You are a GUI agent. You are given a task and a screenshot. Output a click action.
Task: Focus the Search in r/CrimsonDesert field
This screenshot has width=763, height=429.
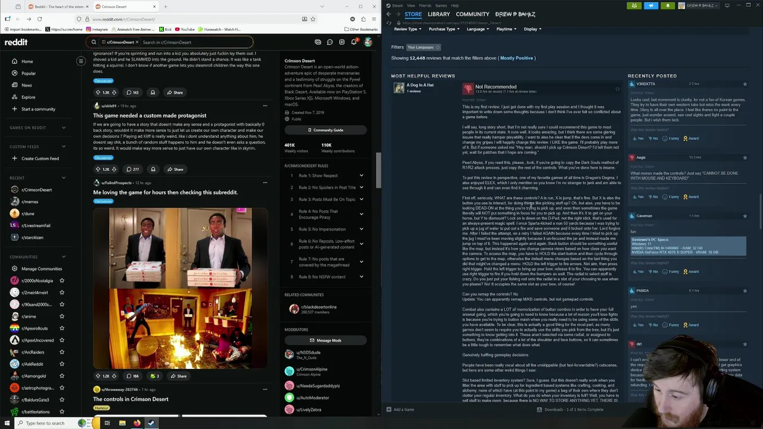(x=196, y=42)
